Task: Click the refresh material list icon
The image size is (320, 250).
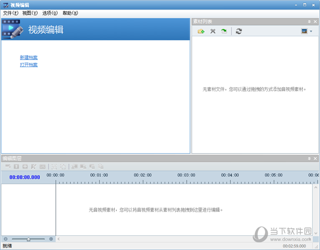Action: point(239,31)
